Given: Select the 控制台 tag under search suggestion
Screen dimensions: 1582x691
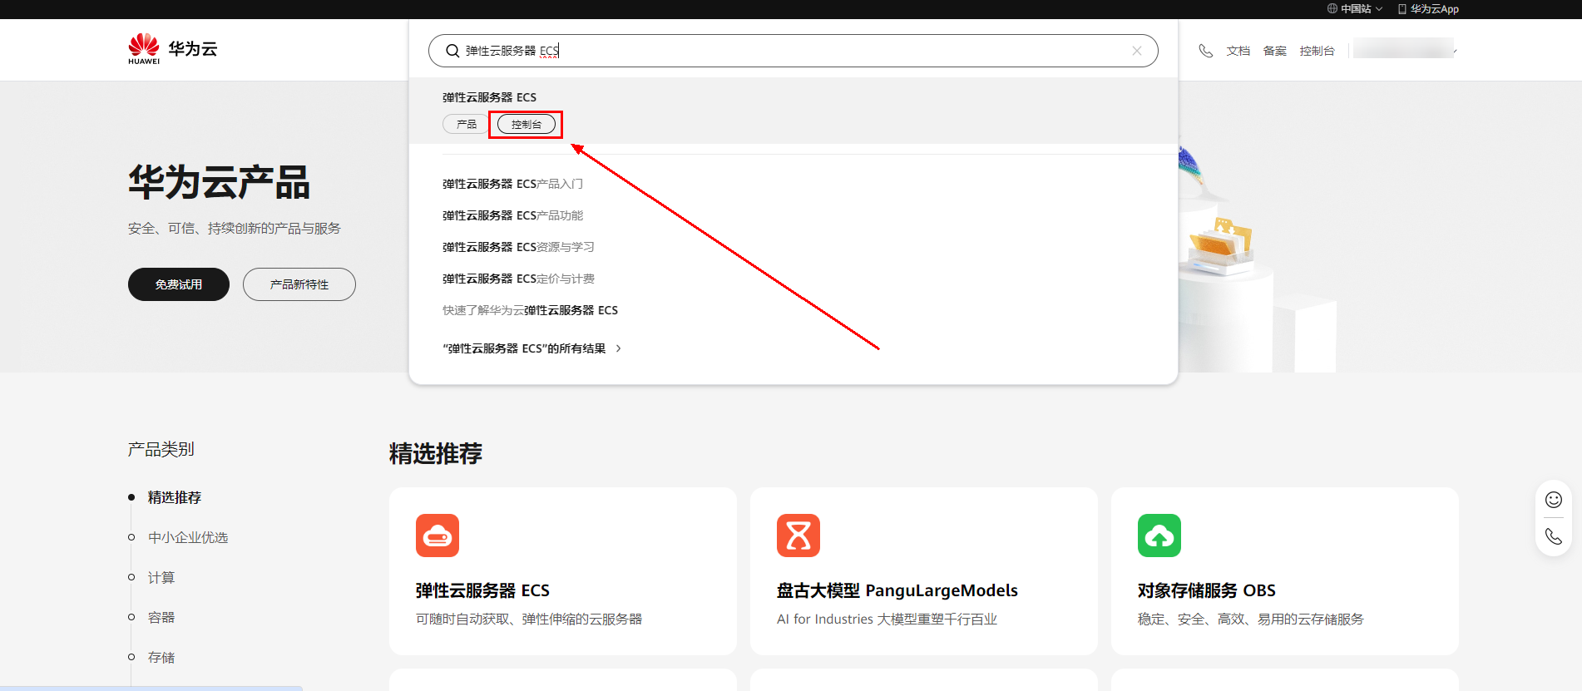Looking at the screenshot, I should click(527, 125).
